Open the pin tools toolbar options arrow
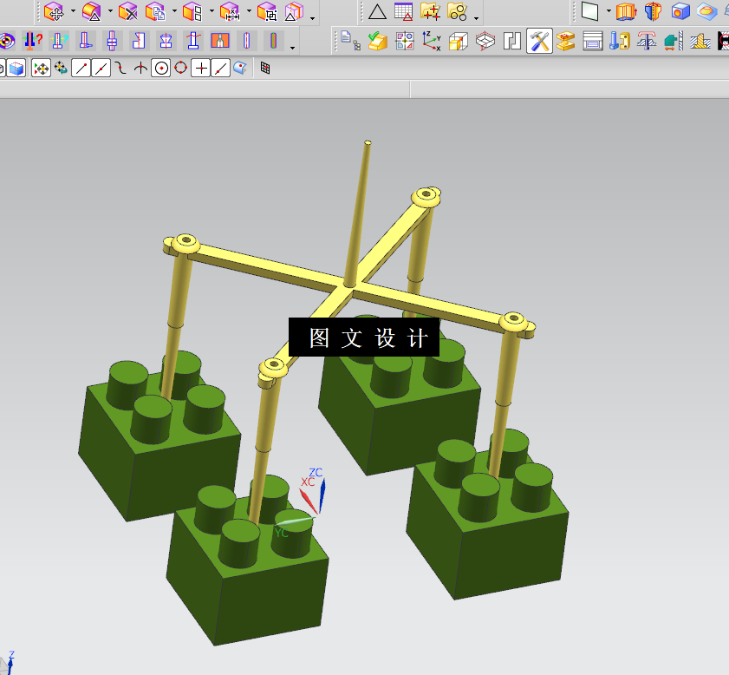Screen dimensions: 729x675 [x=292, y=48]
